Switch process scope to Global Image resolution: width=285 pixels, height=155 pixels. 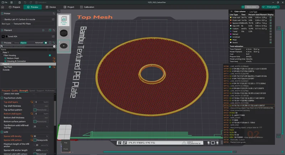point(17,43)
